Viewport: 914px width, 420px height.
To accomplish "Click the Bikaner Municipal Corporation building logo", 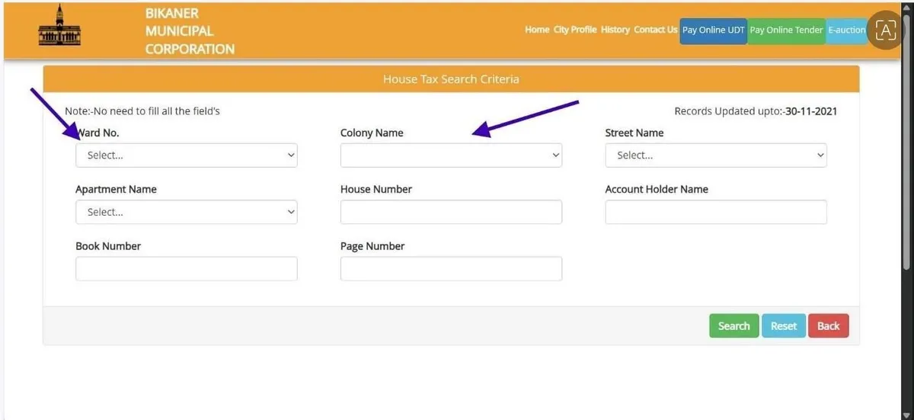I will pos(59,28).
